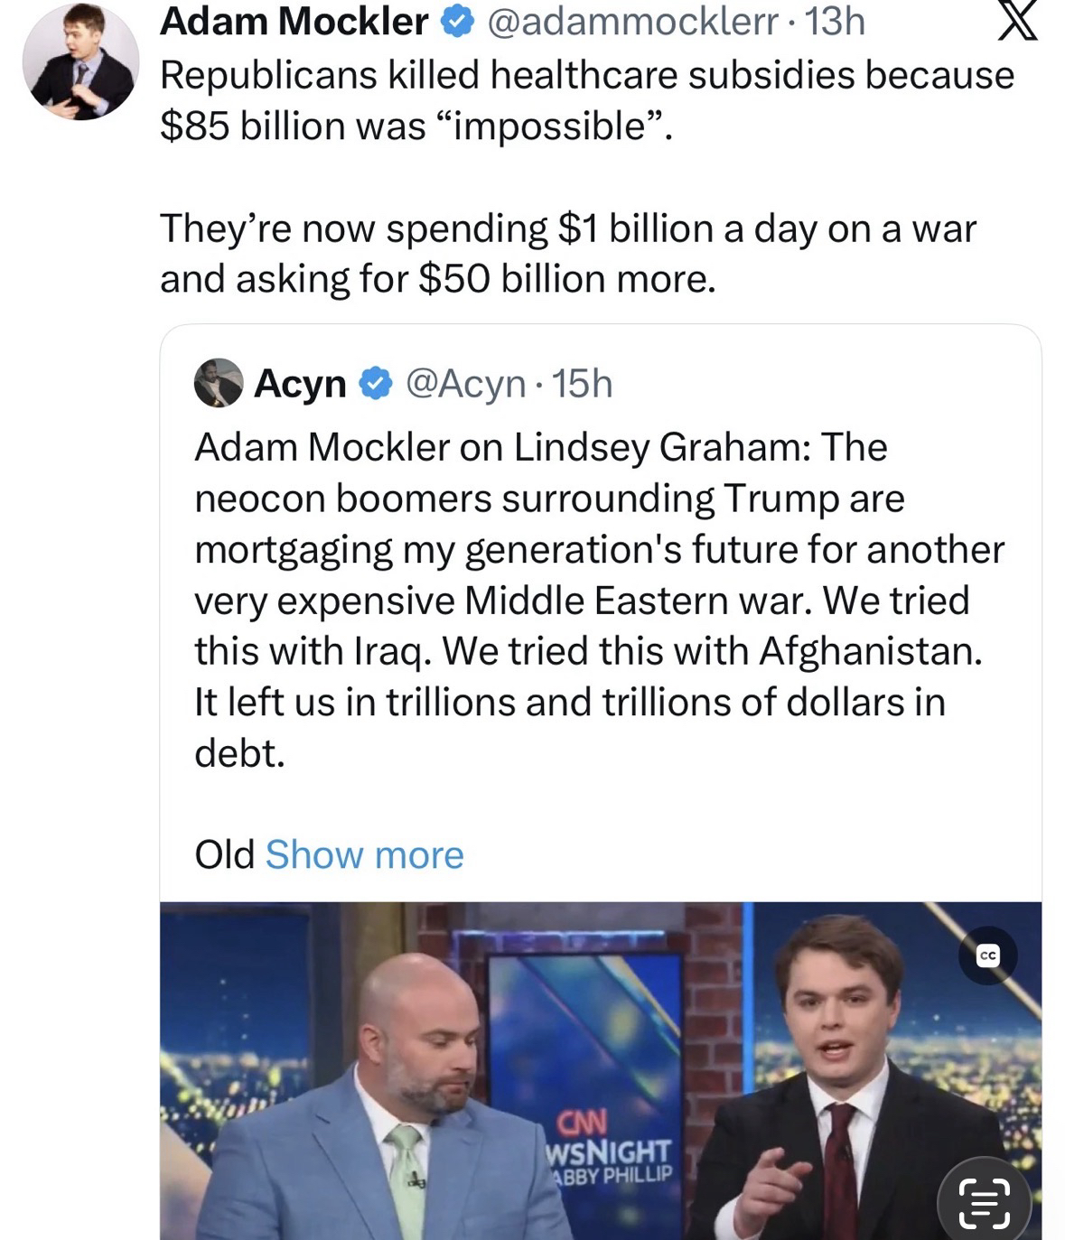The width and height of the screenshot is (1065, 1240).
Task: Open the Adam Mockler display name
Action: 294,22
